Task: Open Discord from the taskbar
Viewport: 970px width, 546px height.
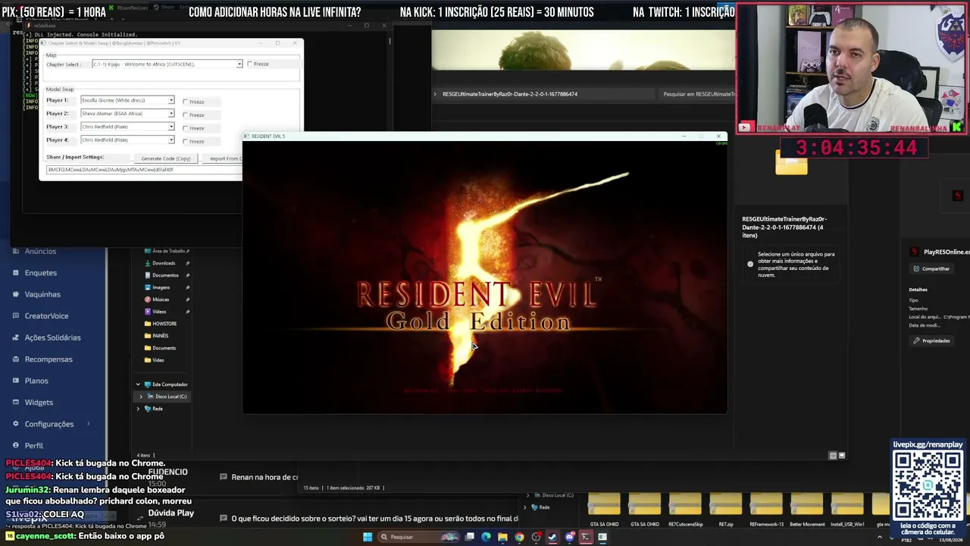Action: click(x=569, y=537)
